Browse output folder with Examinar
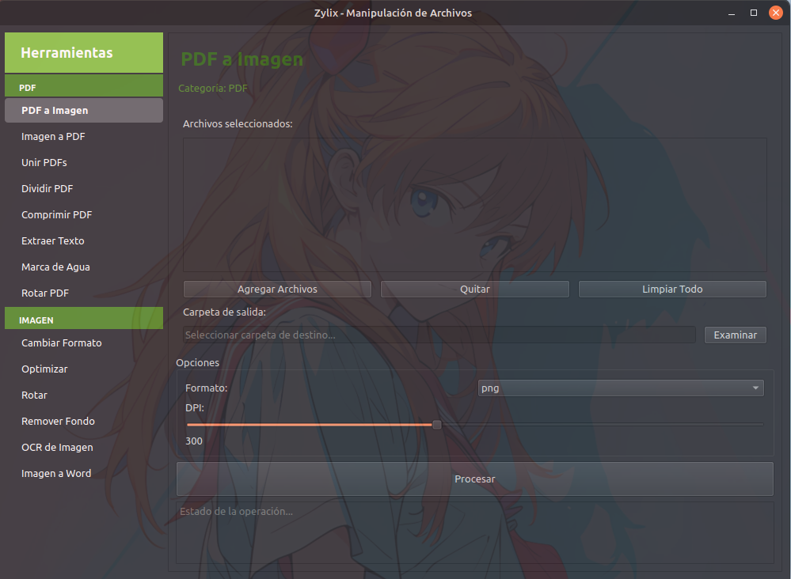Screen dimensions: 791x579 tap(736, 335)
